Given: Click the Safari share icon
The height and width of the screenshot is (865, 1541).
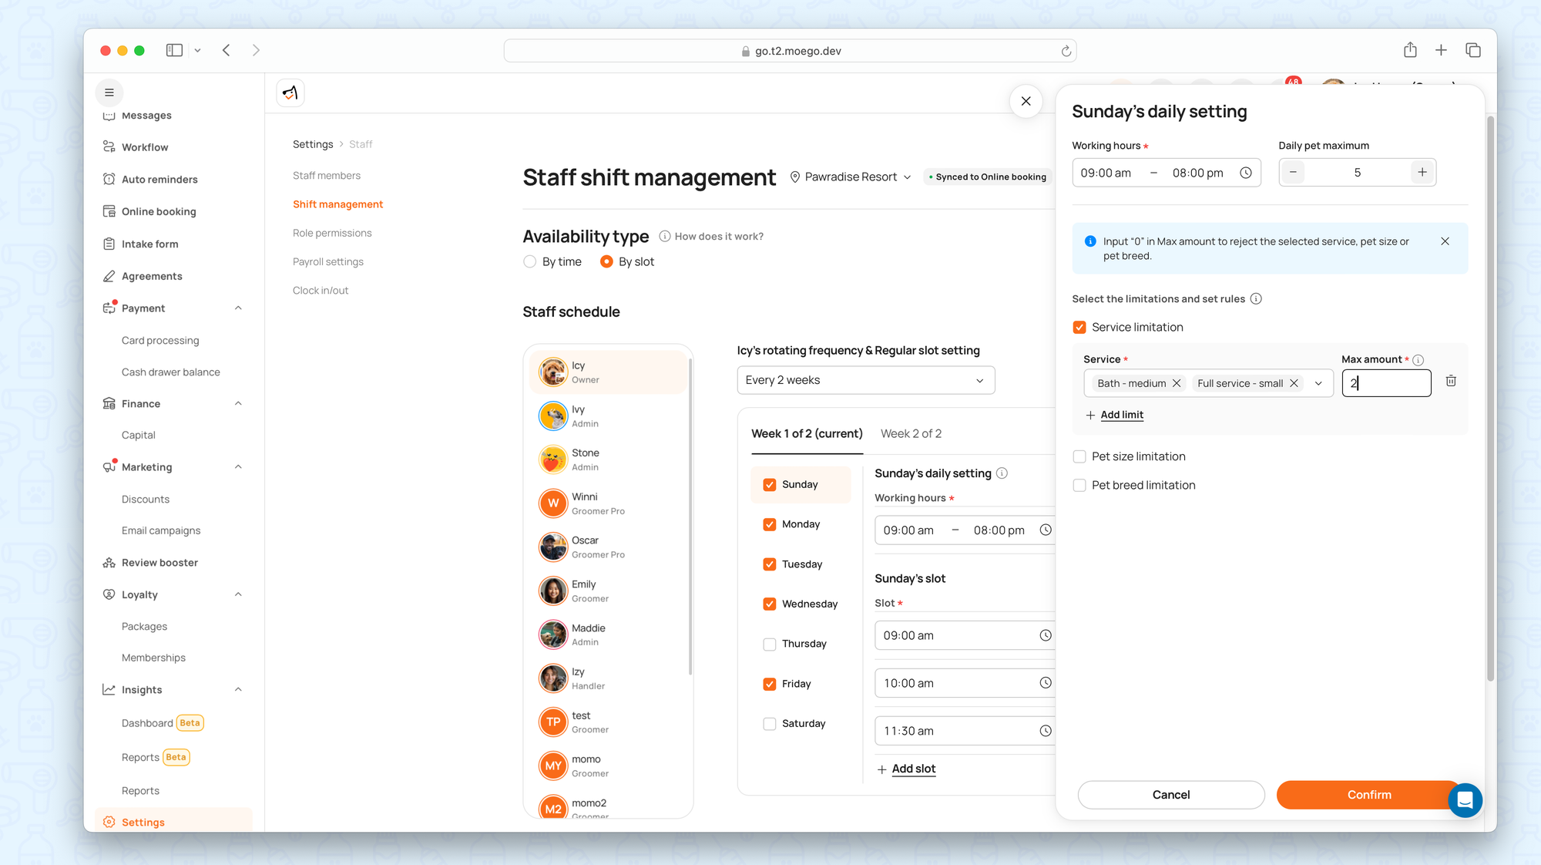Looking at the screenshot, I should [x=1409, y=50].
